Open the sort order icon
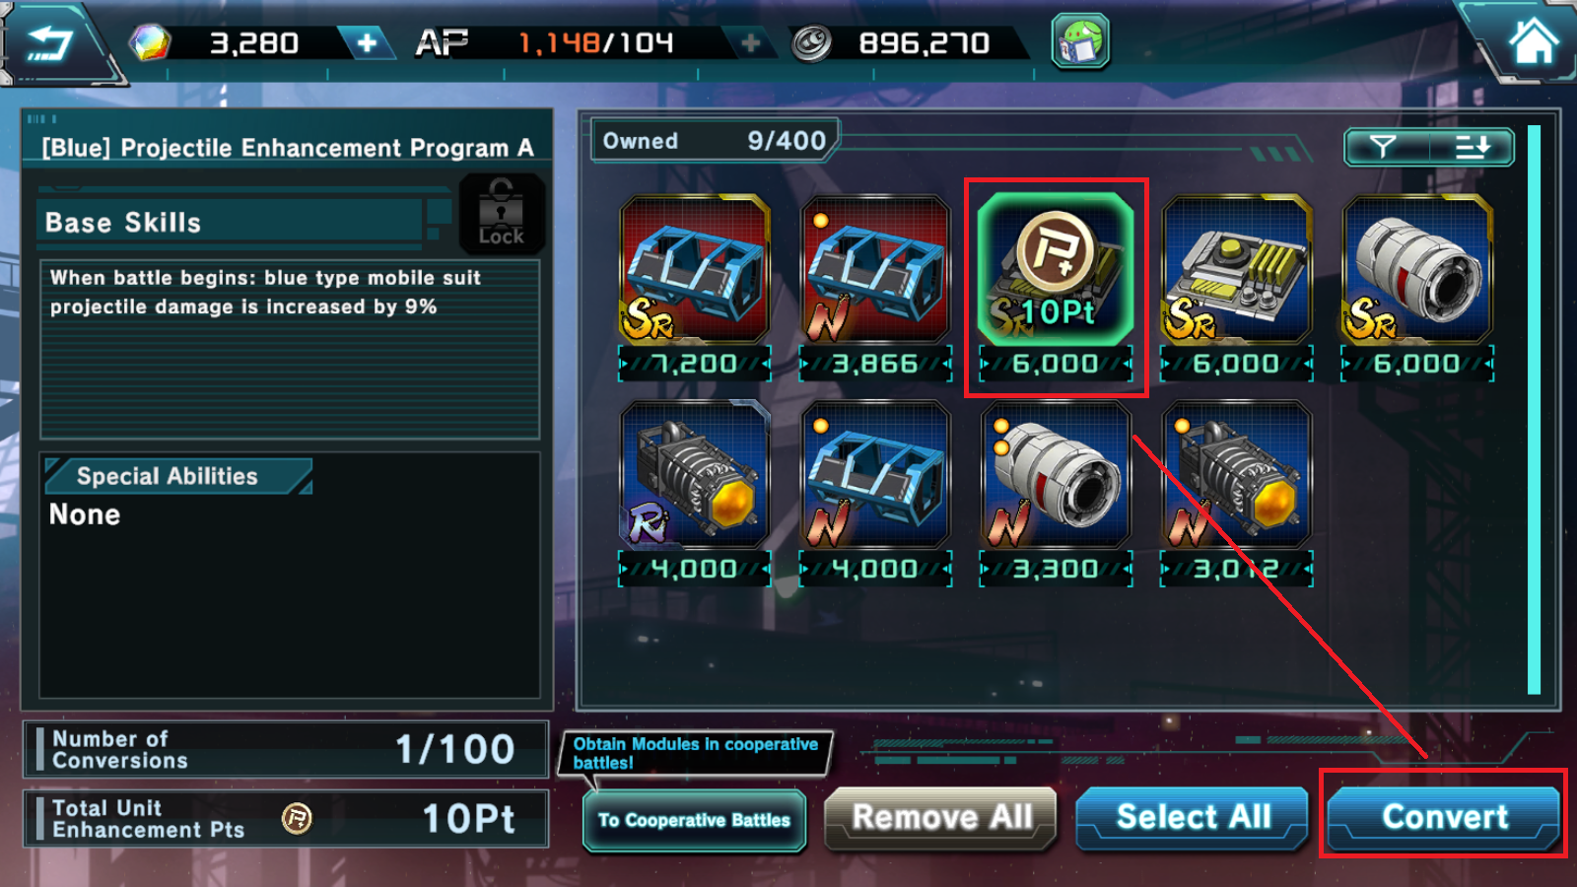Viewport: 1577px width, 887px height. point(1473,148)
